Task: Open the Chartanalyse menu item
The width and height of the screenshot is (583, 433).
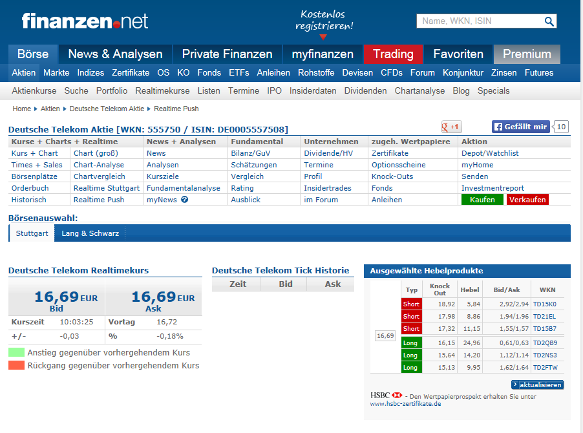Action: pyautogui.click(x=419, y=91)
